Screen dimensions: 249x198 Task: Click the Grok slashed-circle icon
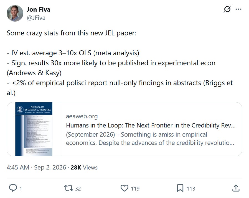click(x=227, y=9)
